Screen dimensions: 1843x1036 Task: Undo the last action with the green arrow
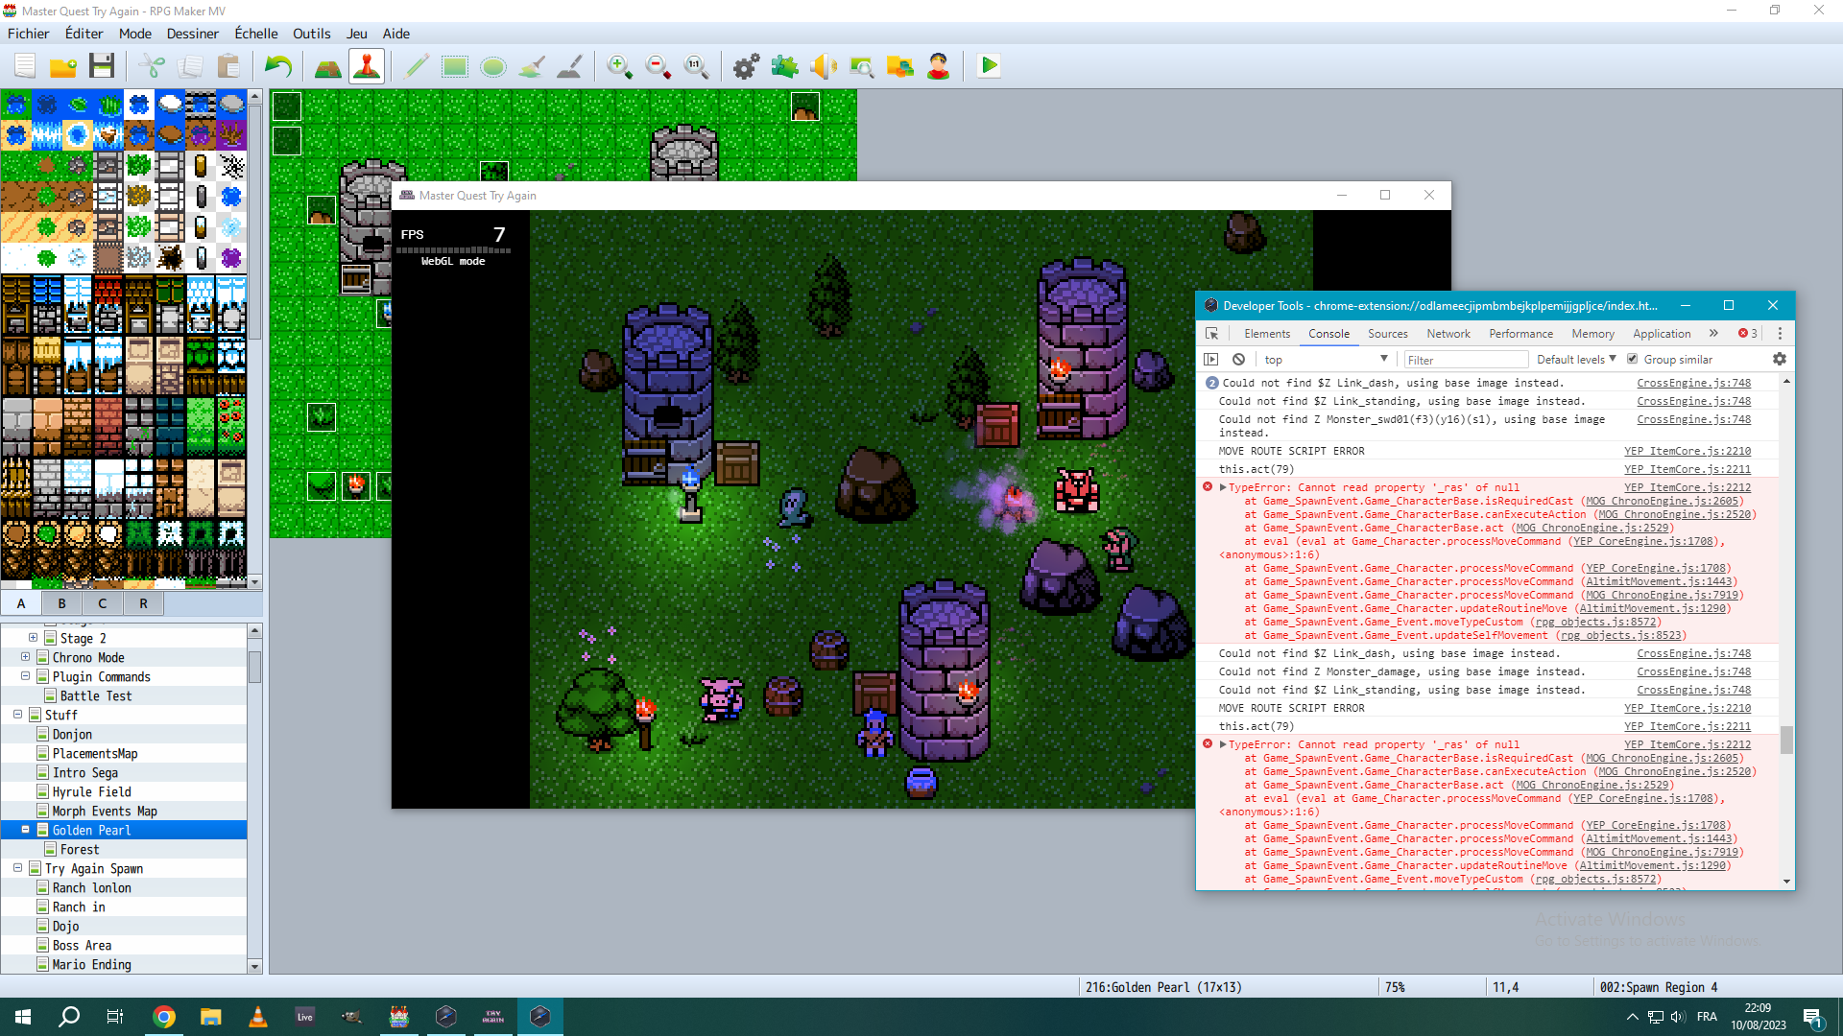(x=278, y=66)
